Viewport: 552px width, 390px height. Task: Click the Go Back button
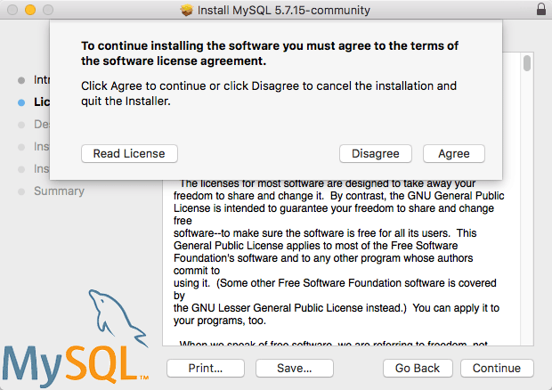click(x=418, y=368)
